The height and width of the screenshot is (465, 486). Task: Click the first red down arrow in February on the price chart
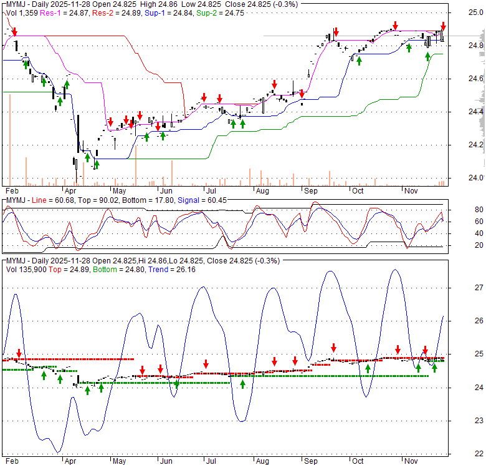coord(14,31)
